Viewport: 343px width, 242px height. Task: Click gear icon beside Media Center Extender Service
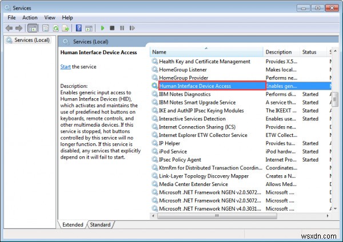(155, 184)
